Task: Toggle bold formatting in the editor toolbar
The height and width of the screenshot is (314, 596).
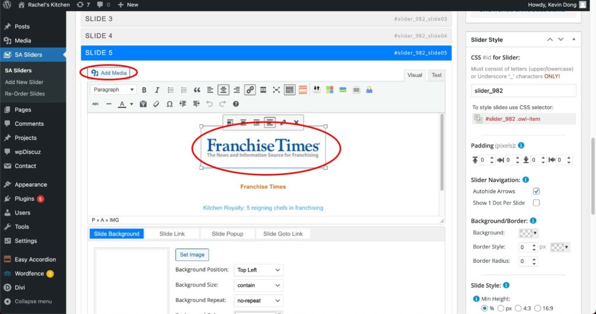Action: 144,90
